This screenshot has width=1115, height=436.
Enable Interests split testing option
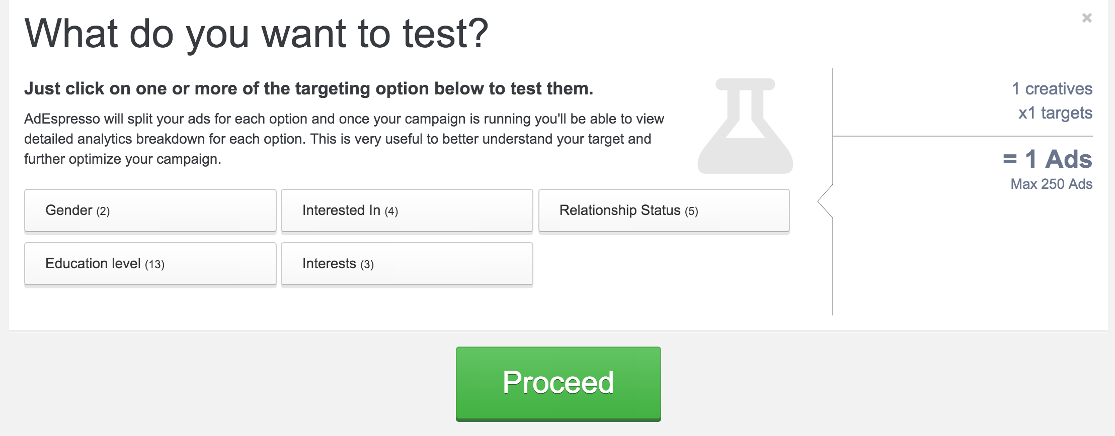point(407,264)
